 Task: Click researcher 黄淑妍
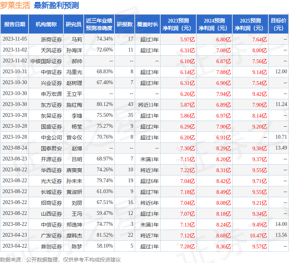74,192
